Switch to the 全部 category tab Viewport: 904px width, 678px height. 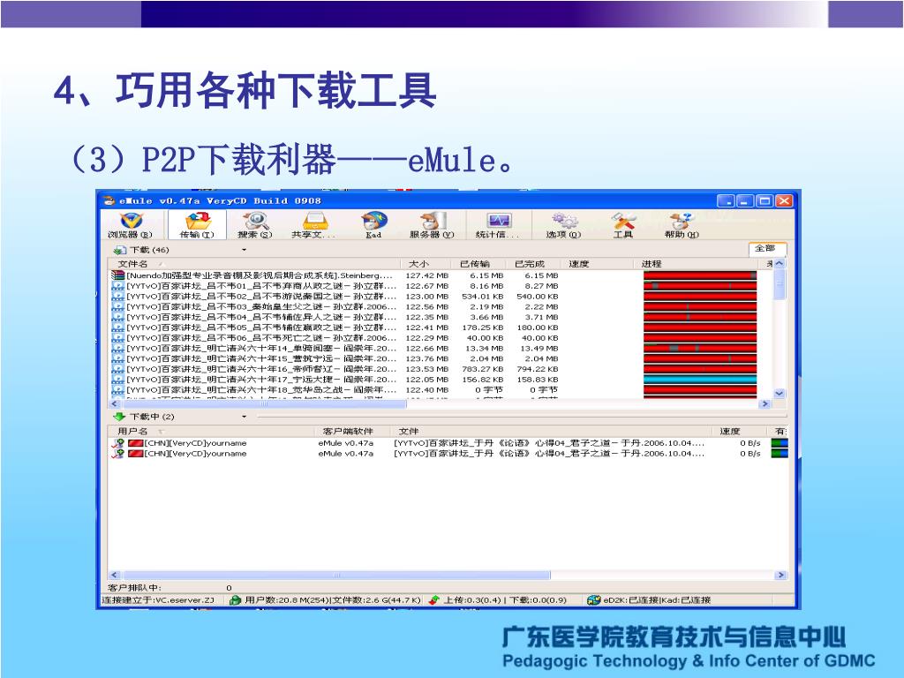[x=766, y=248]
